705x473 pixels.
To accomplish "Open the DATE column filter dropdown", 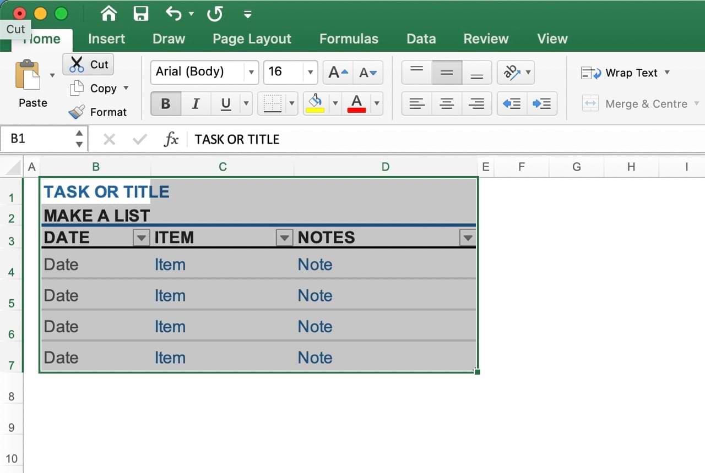I will [x=142, y=238].
